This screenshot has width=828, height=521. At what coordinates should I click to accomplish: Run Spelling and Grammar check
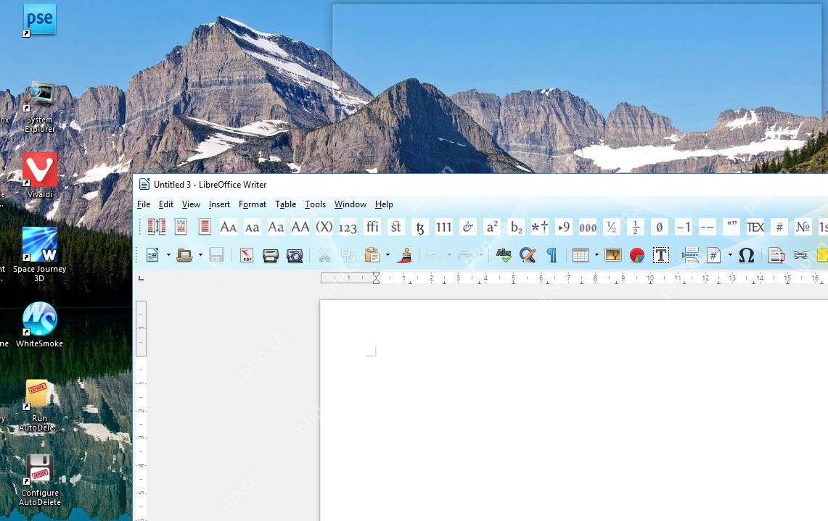coord(504,255)
